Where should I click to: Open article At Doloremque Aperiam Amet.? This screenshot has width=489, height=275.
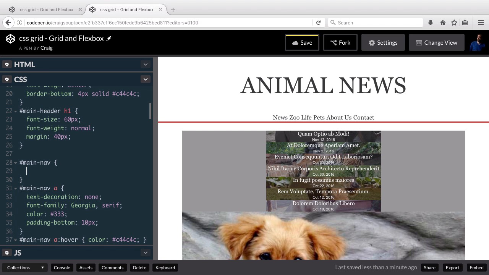pyautogui.click(x=324, y=146)
